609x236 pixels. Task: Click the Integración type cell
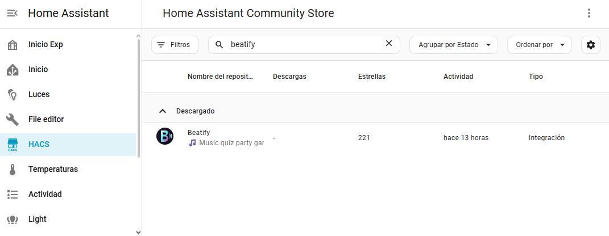(x=546, y=137)
